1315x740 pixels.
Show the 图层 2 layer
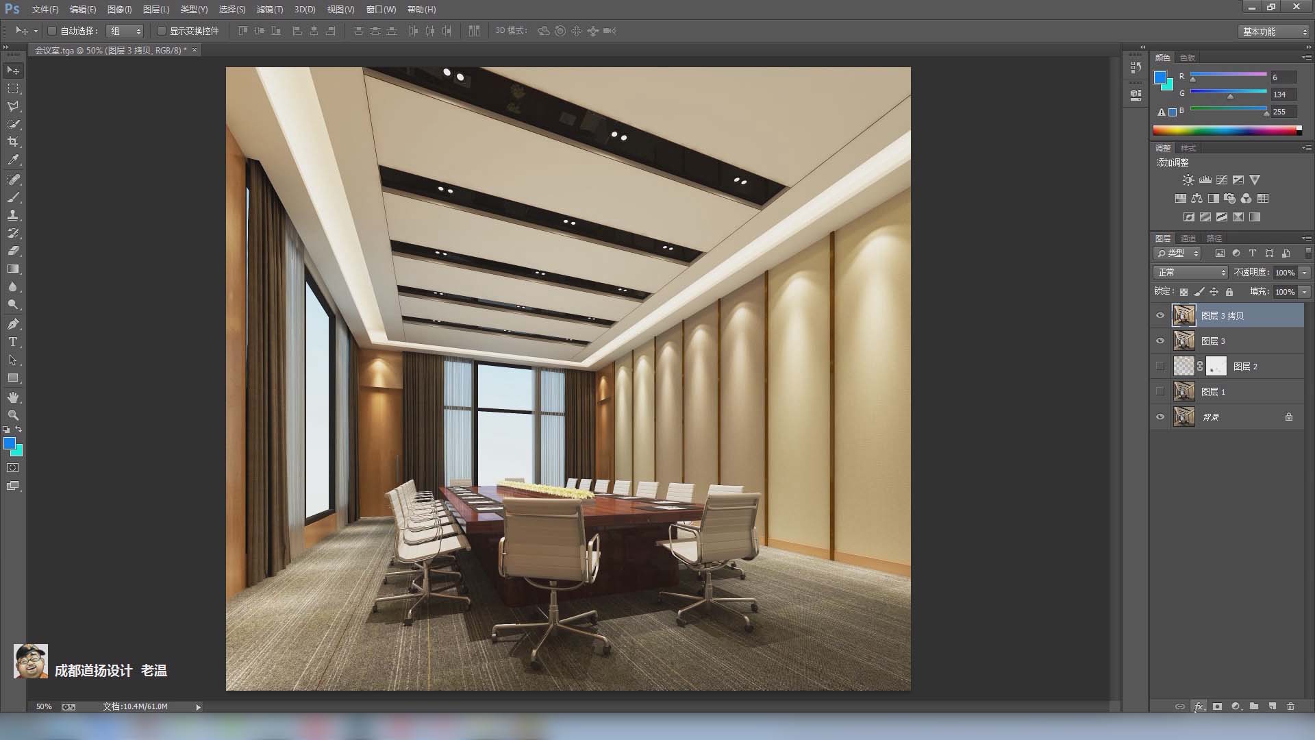1160,367
